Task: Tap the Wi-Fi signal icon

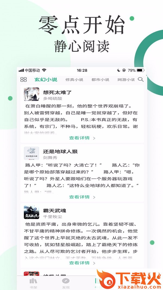Action: pos(44,70)
